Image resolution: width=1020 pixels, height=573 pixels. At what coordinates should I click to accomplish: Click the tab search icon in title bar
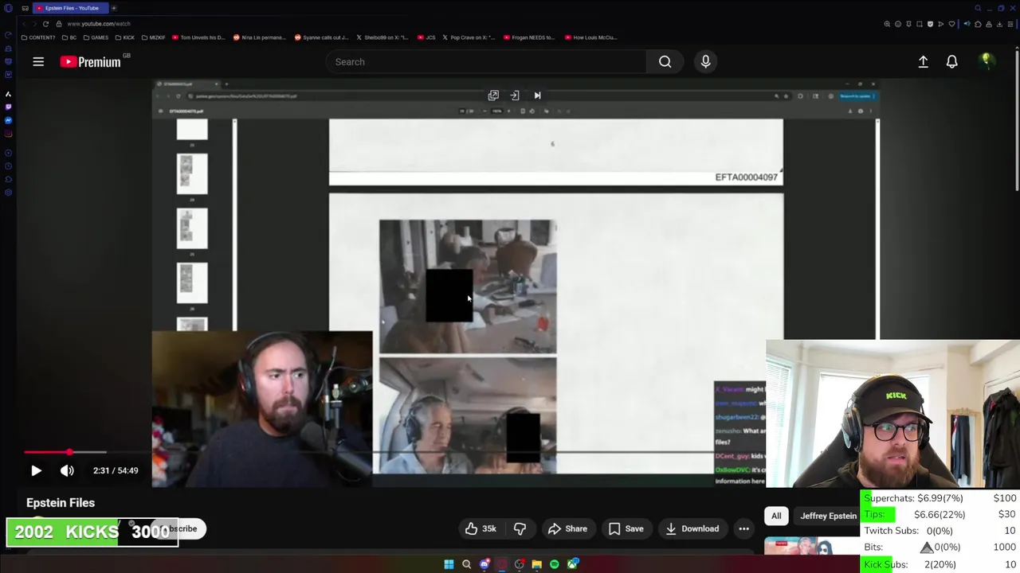pyautogui.click(x=978, y=8)
